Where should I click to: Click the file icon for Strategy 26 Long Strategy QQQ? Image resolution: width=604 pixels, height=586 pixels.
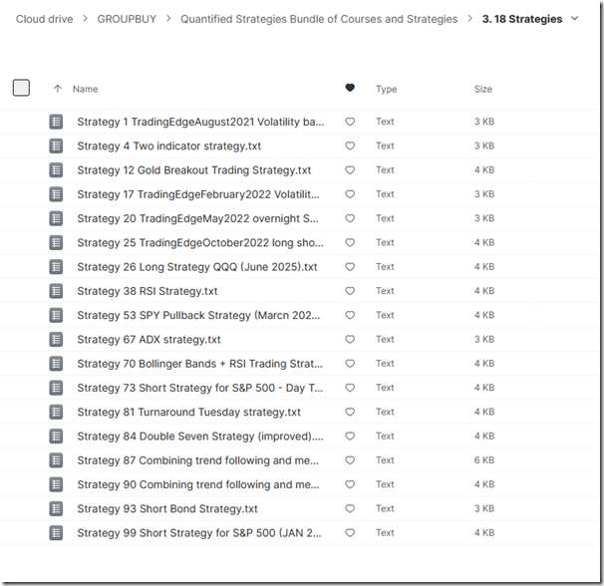[56, 267]
